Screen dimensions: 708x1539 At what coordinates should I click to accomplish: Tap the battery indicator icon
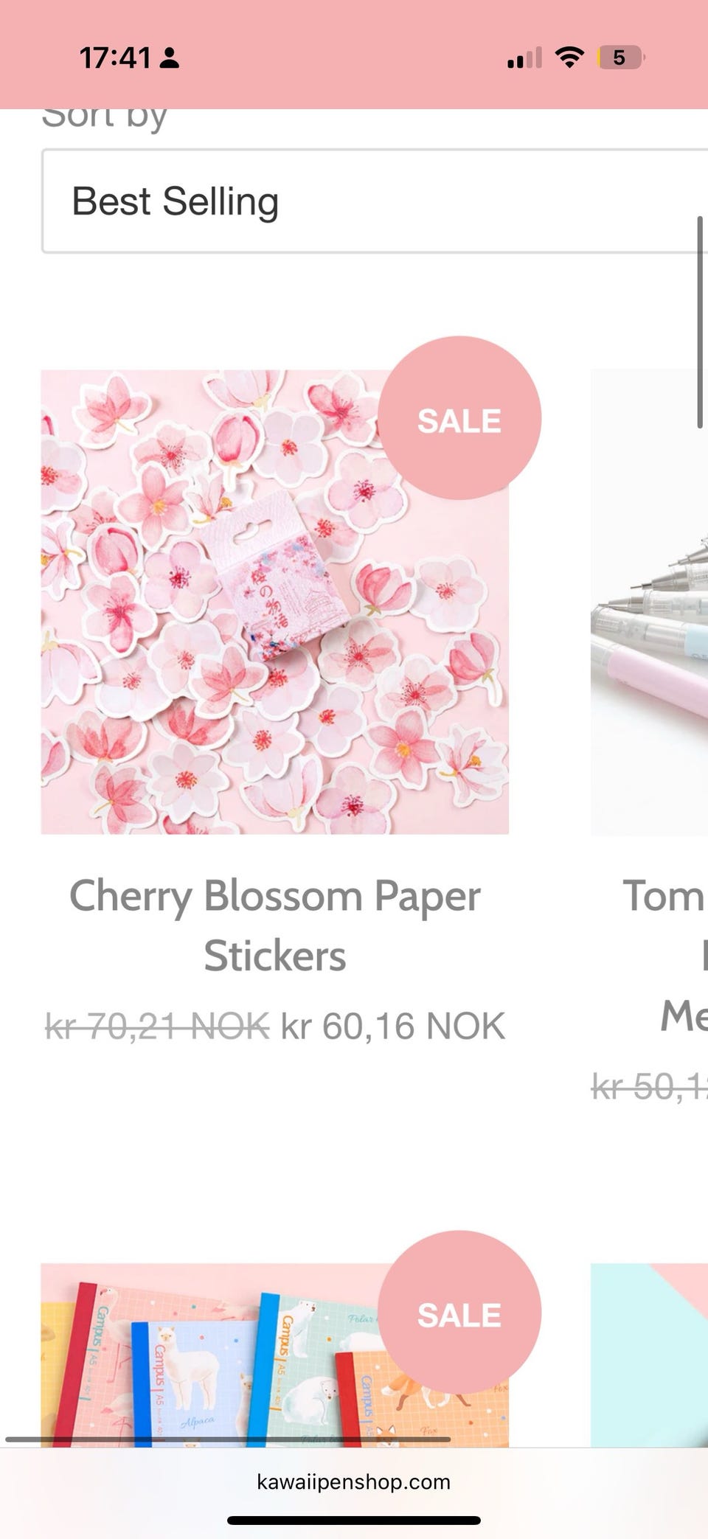click(620, 57)
